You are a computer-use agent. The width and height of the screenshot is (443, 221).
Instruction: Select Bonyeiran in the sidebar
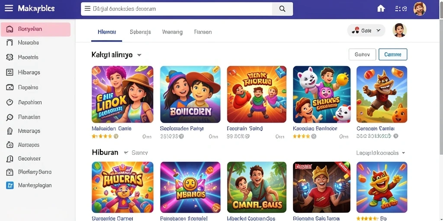(x=35, y=29)
